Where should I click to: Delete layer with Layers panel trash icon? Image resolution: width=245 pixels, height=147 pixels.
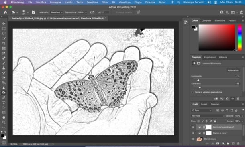238,143
